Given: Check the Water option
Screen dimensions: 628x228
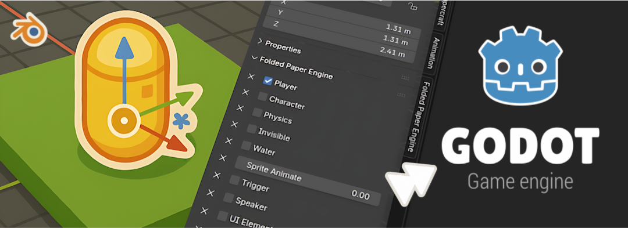Looking at the screenshot, I should pos(246,145).
